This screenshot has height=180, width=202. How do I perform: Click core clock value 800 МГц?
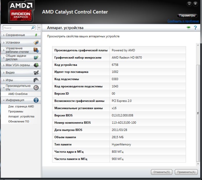[118, 152]
